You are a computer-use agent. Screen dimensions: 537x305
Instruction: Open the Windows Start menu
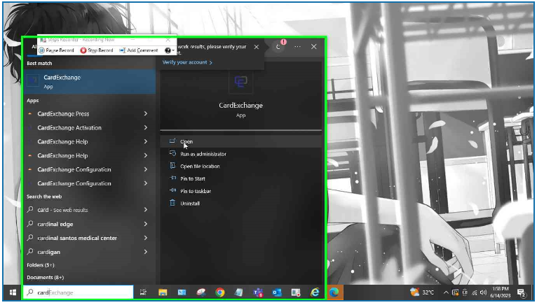(x=13, y=292)
